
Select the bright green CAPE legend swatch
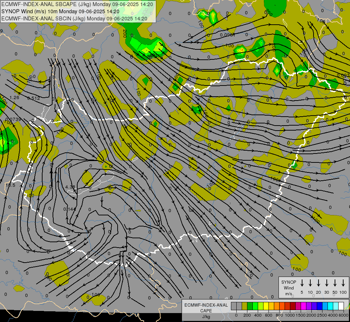[255, 306]
